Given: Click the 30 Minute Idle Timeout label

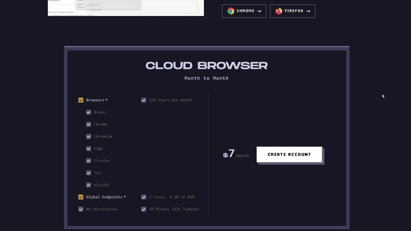Looking at the screenshot, I should tap(174, 209).
